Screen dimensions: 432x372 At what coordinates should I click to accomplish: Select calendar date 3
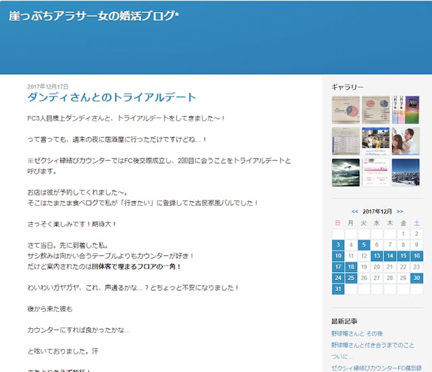338,244
